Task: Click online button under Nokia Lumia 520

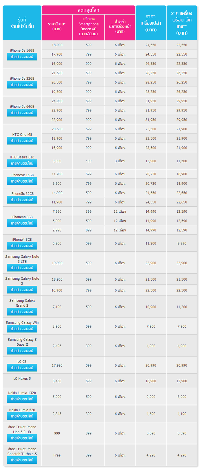Action: [x=22, y=416]
